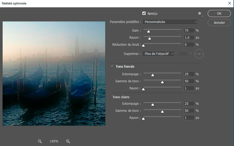234x146 pixels.
Task: Click Tons clairs Gamme de tons field
Action: pyautogui.click(x=189, y=111)
